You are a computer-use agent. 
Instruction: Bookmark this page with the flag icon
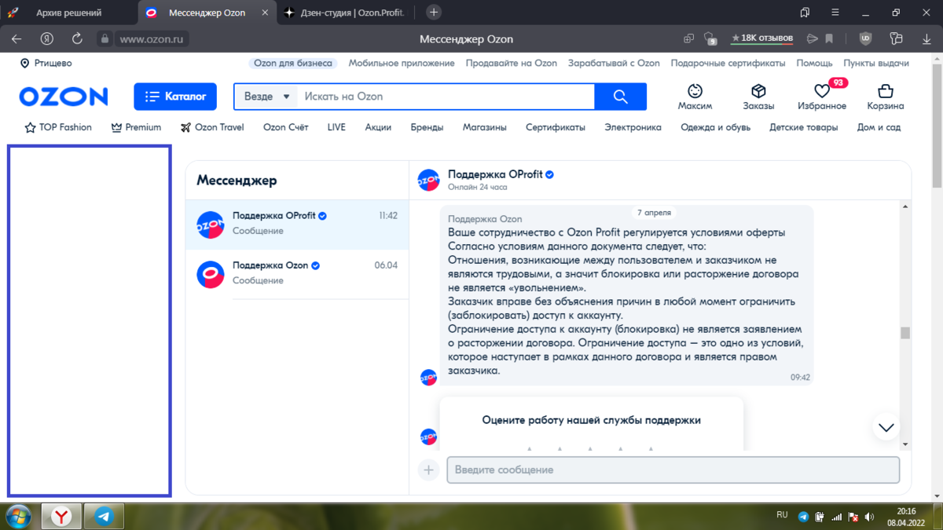tap(829, 38)
